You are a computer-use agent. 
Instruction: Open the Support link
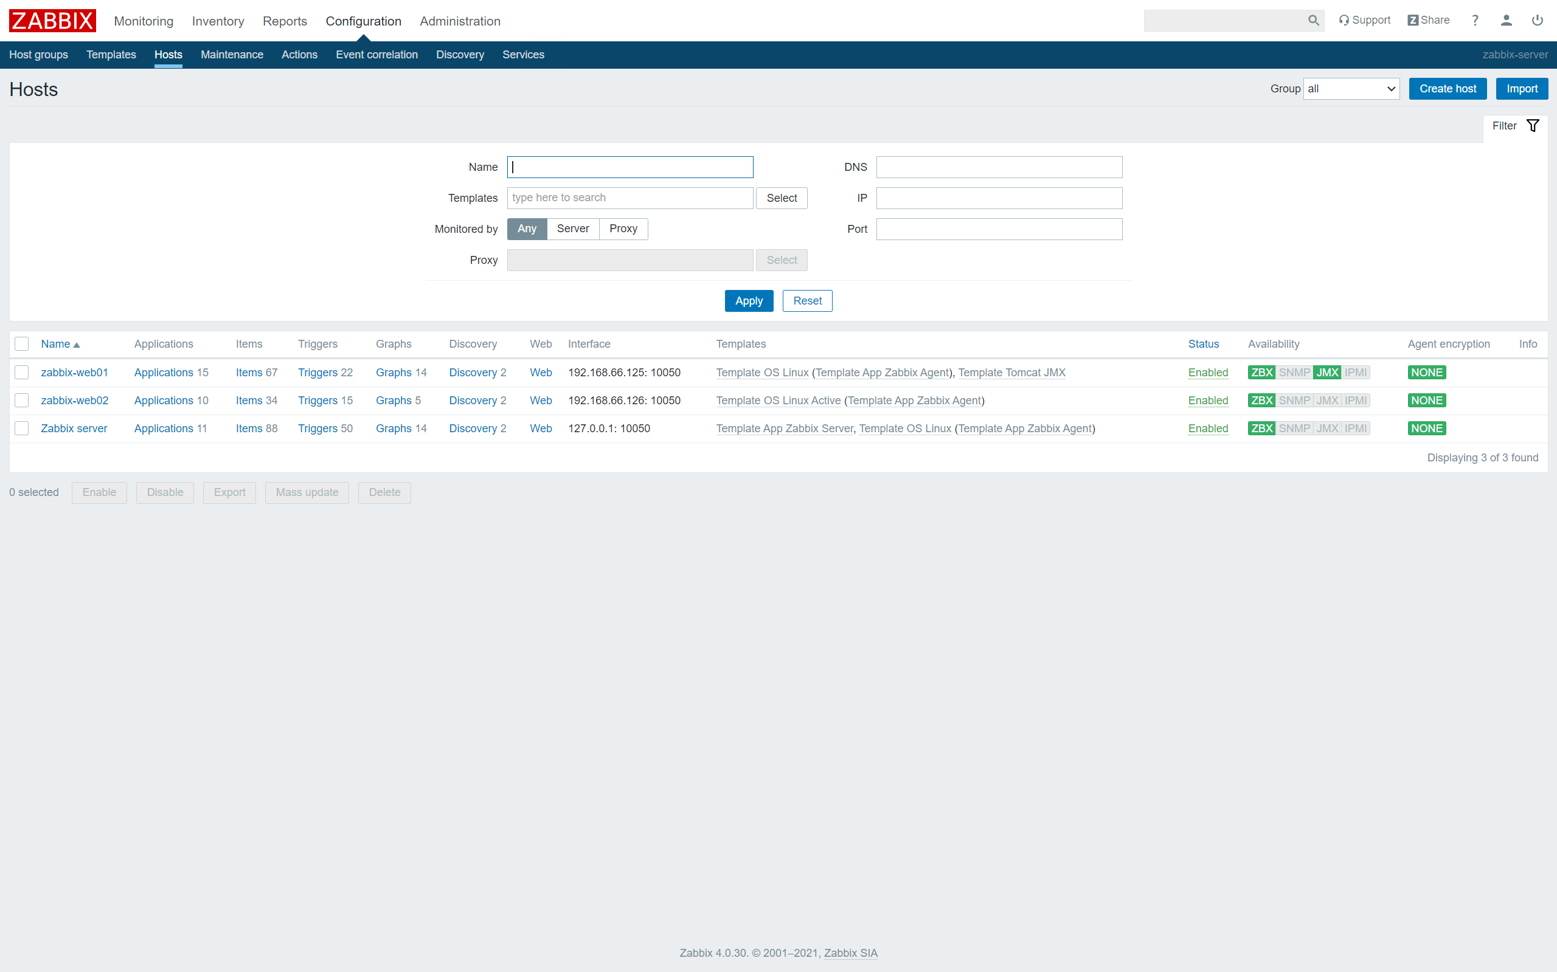point(1364,21)
